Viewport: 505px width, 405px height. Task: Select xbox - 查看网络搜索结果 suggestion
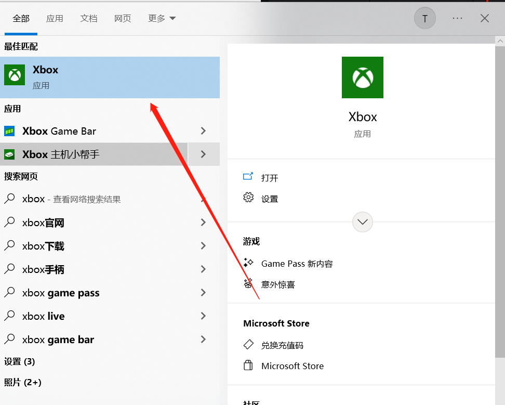click(72, 199)
